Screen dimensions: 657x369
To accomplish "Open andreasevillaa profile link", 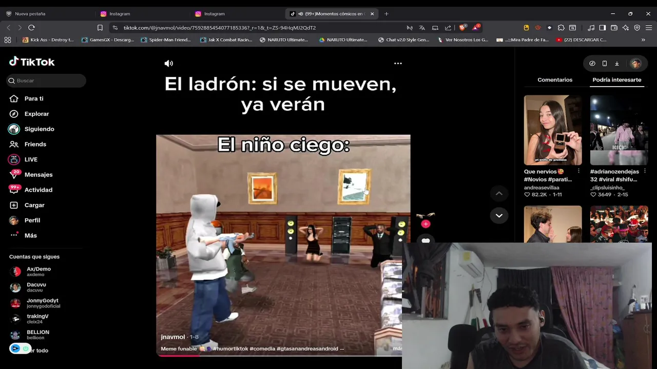I will coord(542,188).
